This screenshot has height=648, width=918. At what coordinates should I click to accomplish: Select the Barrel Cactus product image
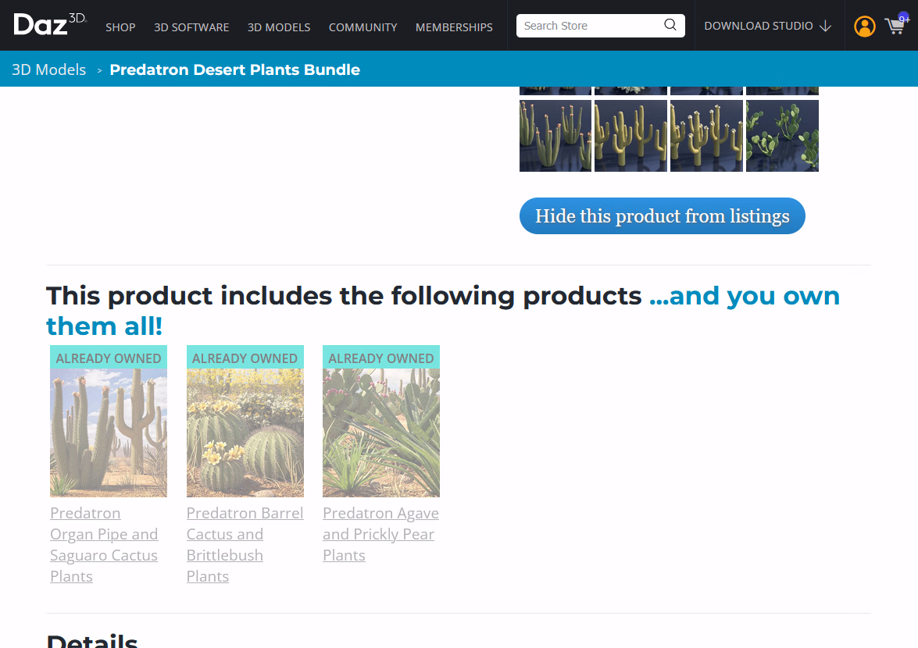click(x=245, y=433)
